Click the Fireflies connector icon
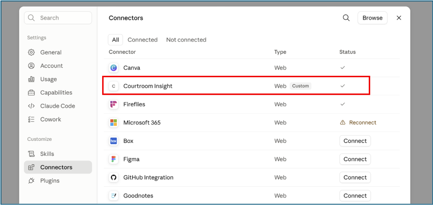The height and width of the screenshot is (205, 433). click(x=113, y=104)
